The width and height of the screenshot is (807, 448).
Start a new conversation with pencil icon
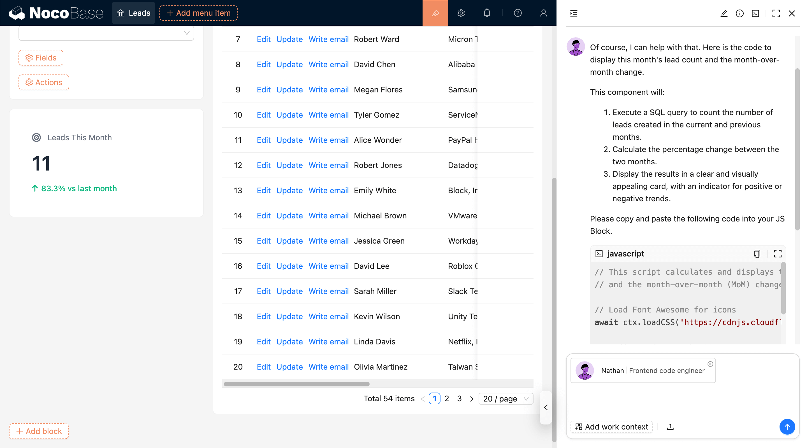[724, 13]
